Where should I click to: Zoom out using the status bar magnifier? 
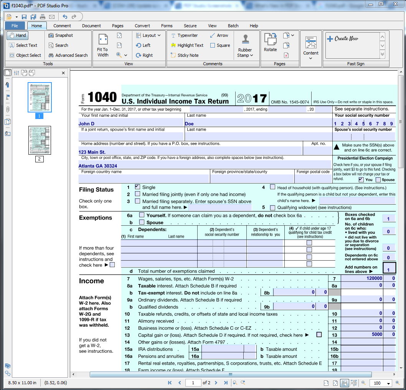point(363,383)
